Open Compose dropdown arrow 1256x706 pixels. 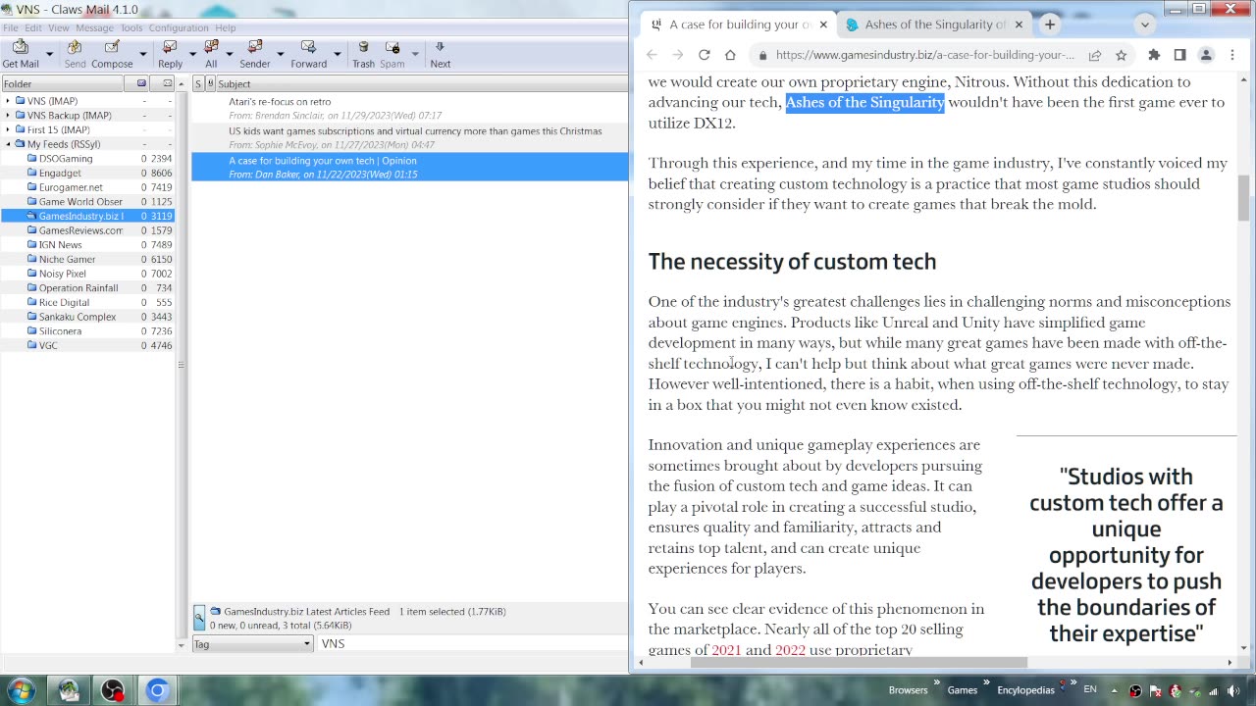point(143,54)
